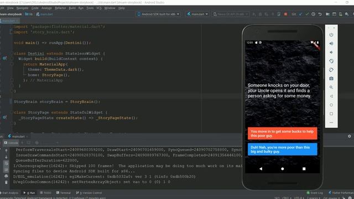Click emulator sidebar Home circle icon

tap(331, 105)
